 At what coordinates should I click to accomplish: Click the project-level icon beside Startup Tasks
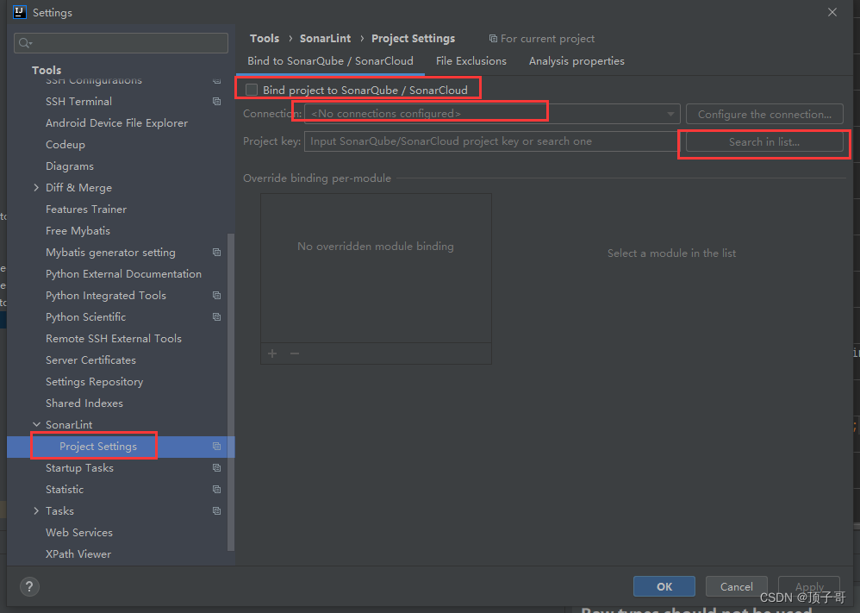point(216,467)
